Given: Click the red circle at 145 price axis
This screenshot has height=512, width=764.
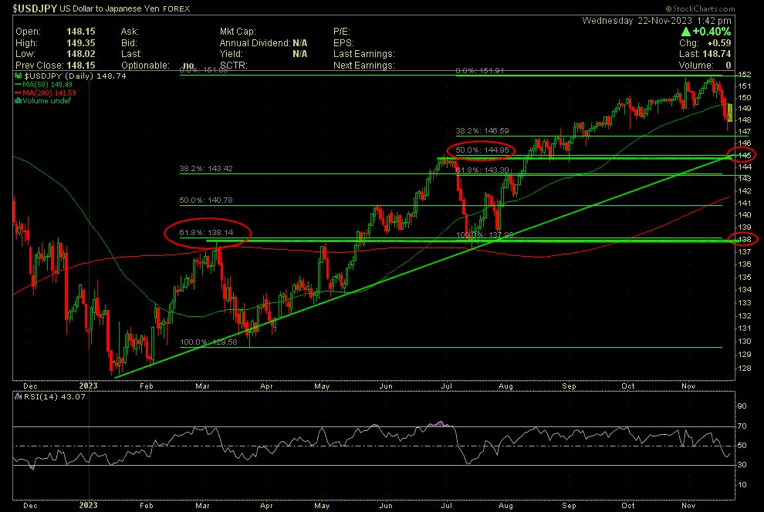Looking at the screenshot, I should [748, 155].
